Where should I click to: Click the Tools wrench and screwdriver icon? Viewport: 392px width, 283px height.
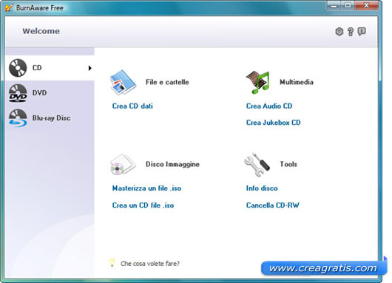click(257, 164)
